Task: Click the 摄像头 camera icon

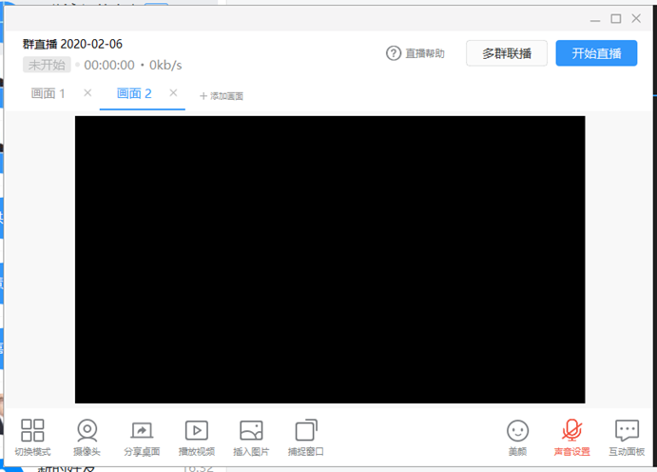Action: 87,431
